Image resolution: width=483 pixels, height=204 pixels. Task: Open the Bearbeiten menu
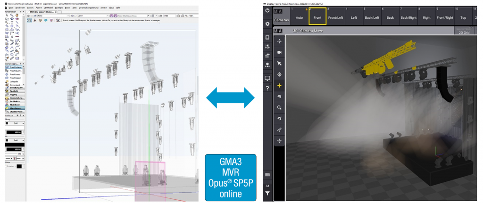[x=20, y=8]
